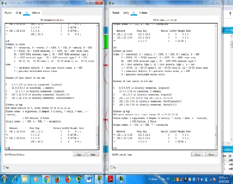This screenshot has height=184, width=233.
Task: Click the ES language indicator in taskbar
Action: [x=168, y=179]
